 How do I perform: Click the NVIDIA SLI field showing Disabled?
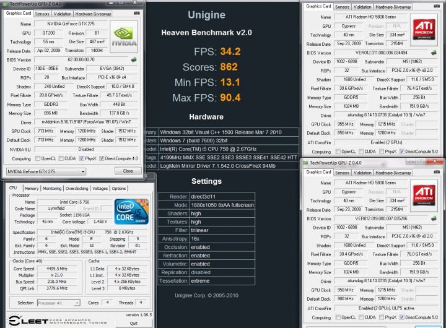point(86,149)
